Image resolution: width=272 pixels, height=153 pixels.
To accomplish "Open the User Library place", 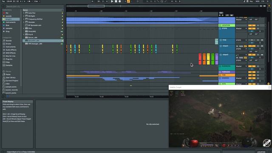I will 10,77.
